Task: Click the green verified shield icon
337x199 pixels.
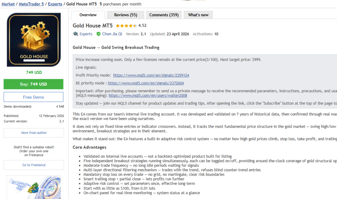Action: pos(98,34)
